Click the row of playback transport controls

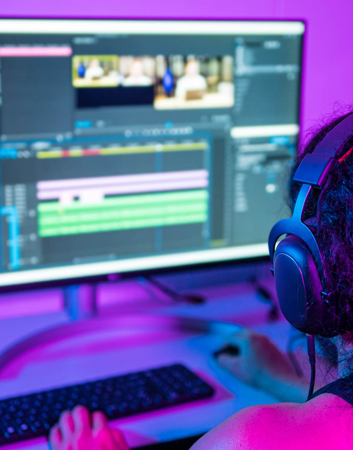tap(158, 132)
